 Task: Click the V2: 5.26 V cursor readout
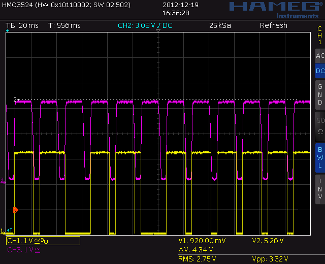click(x=268, y=241)
